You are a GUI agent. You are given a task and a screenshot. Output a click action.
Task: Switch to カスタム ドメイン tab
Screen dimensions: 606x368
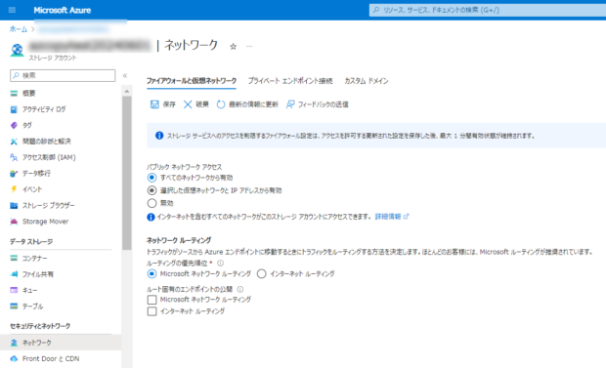(367, 81)
